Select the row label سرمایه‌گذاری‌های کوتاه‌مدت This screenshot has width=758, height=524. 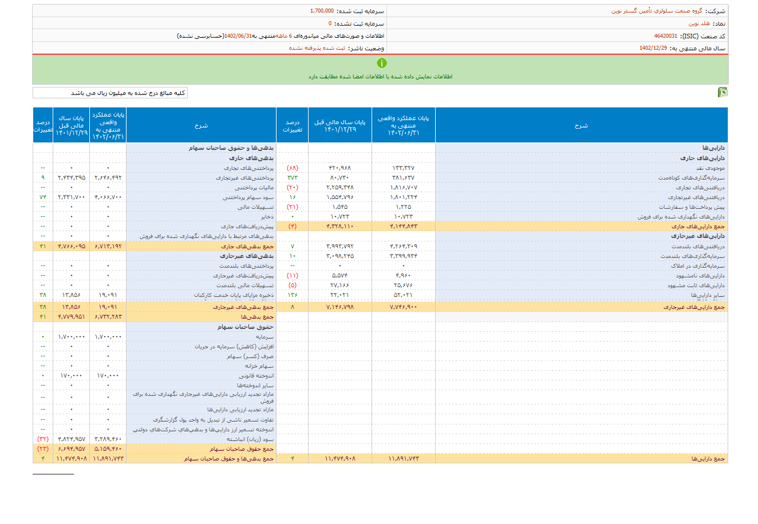pyautogui.click(x=692, y=178)
